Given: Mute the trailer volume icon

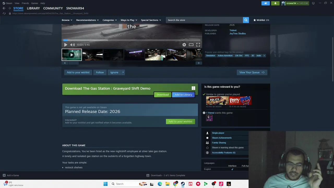Looking at the screenshot, I should pos(72,45).
